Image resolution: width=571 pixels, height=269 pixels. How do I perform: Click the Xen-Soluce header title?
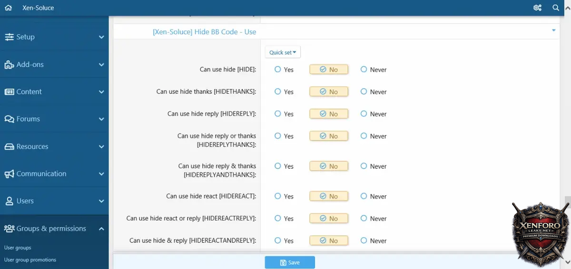coord(38,8)
